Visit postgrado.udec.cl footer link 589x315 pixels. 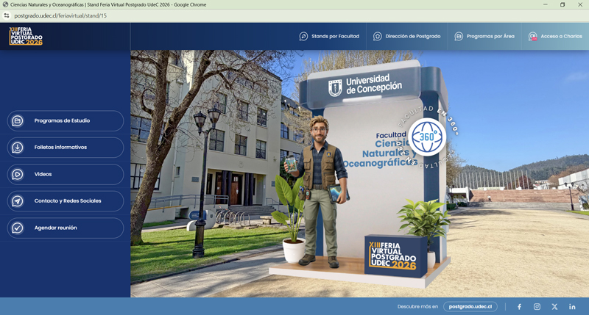tap(470, 306)
